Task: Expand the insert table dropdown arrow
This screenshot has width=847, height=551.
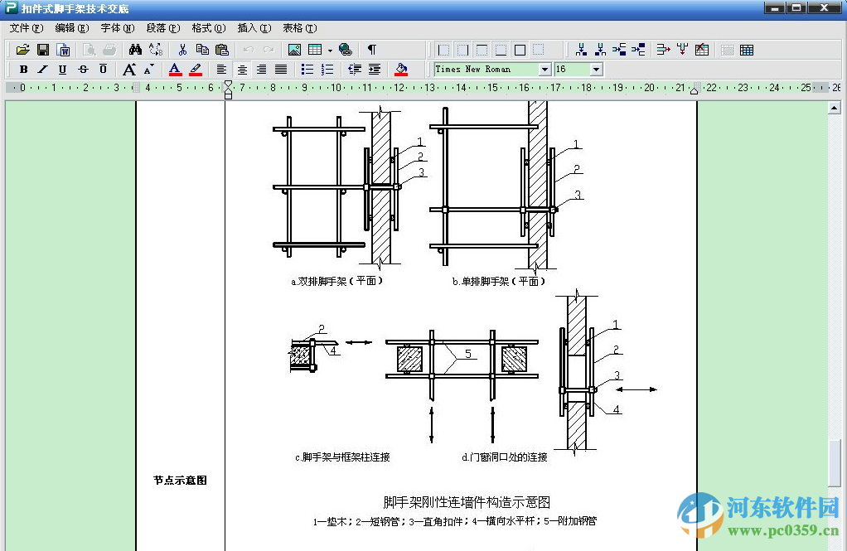Action: pyautogui.click(x=330, y=51)
